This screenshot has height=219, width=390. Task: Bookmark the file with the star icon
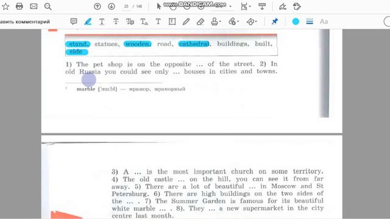(x=5, y=7)
